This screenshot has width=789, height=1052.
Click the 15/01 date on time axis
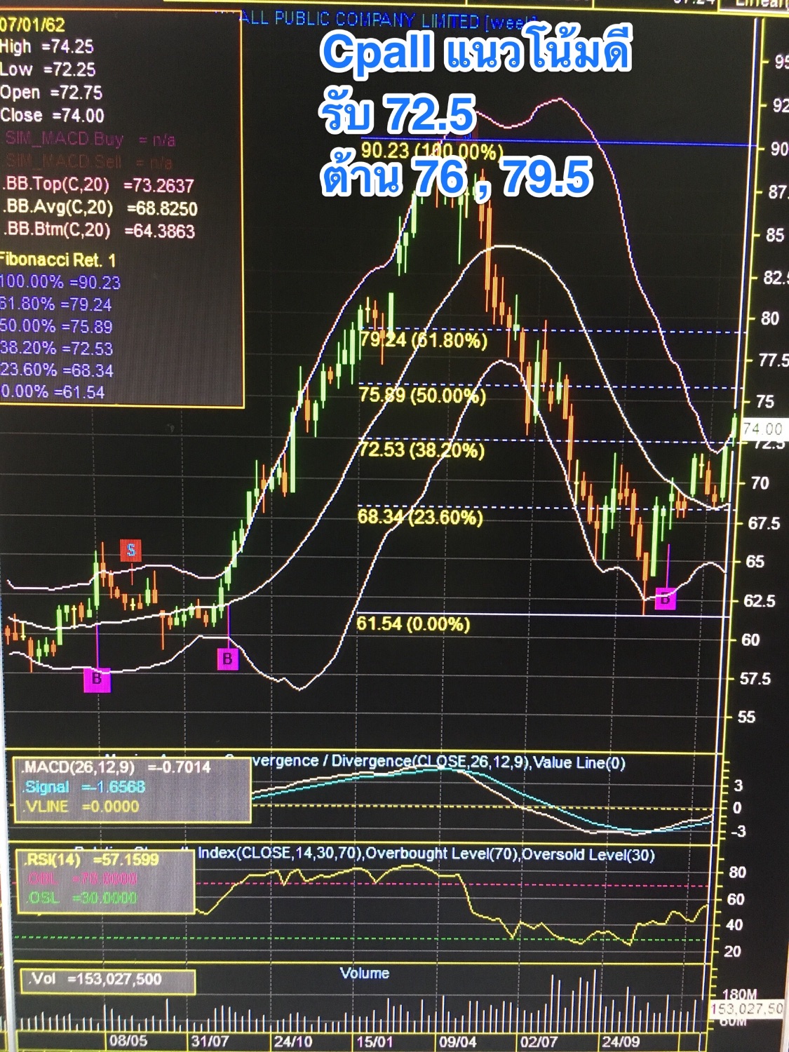[375, 1041]
